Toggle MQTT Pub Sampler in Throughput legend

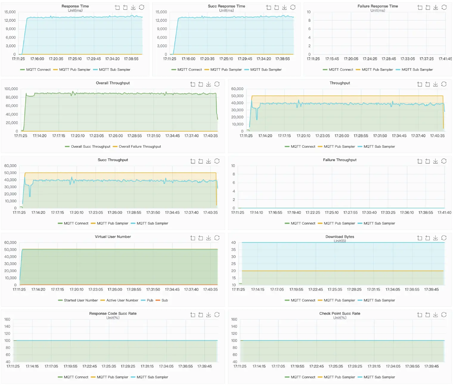pyautogui.click(x=336, y=146)
